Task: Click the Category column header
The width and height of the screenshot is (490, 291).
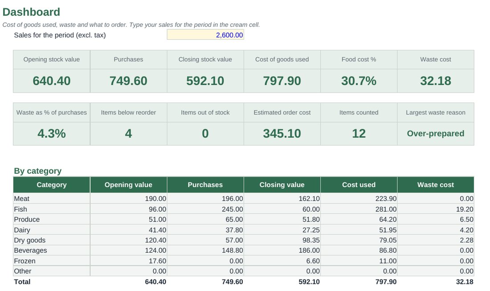Action: [52, 185]
